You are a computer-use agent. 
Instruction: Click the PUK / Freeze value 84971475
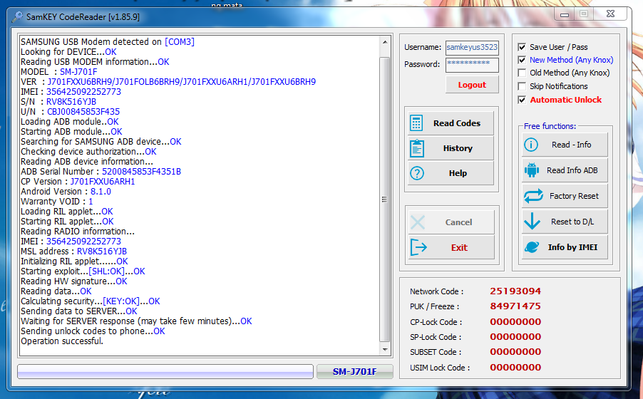coord(515,306)
